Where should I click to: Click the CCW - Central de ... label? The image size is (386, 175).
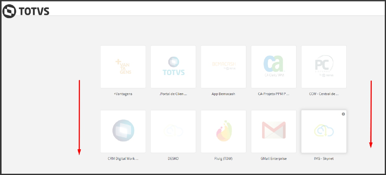324,94
